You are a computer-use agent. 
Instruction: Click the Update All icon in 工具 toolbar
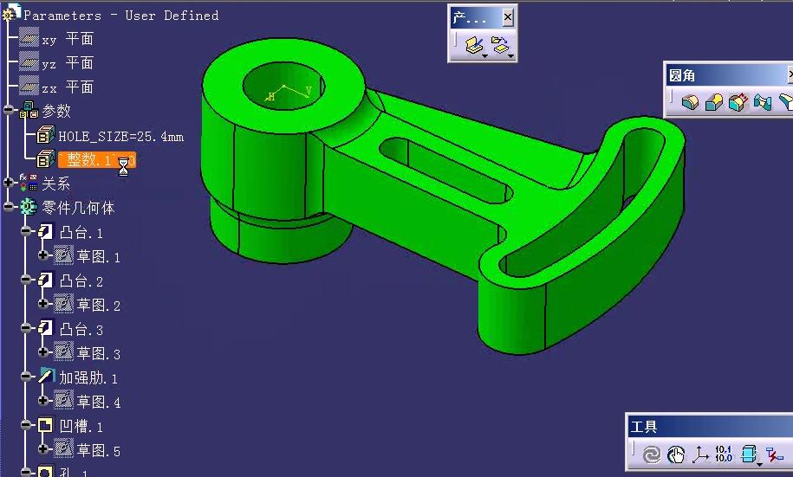pyautogui.click(x=652, y=454)
